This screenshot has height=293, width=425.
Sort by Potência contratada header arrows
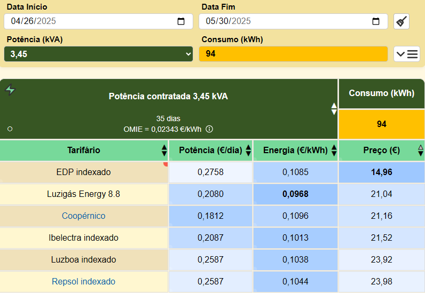point(334,109)
